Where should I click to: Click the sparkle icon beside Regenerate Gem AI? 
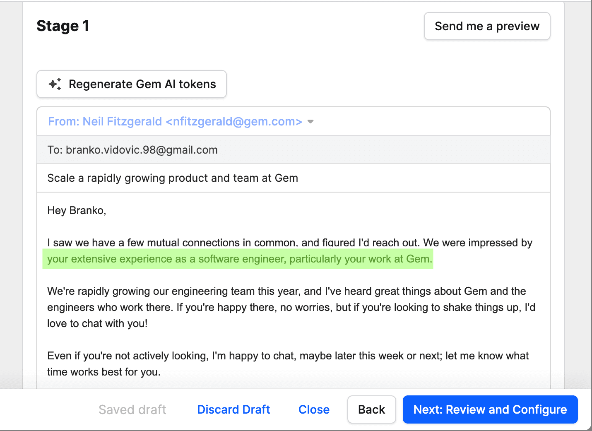tap(55, 84)
